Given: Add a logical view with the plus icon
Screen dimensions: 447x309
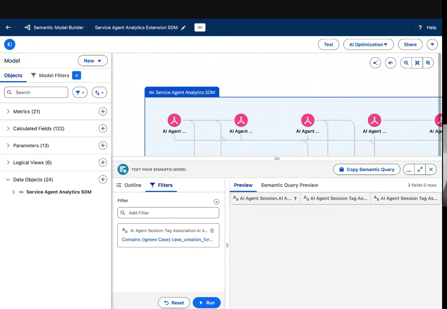Looking at the screenshot, I should 103,162.
